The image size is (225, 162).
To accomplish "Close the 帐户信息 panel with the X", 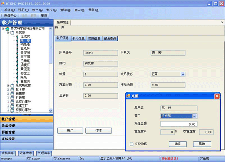I will 222,22.
